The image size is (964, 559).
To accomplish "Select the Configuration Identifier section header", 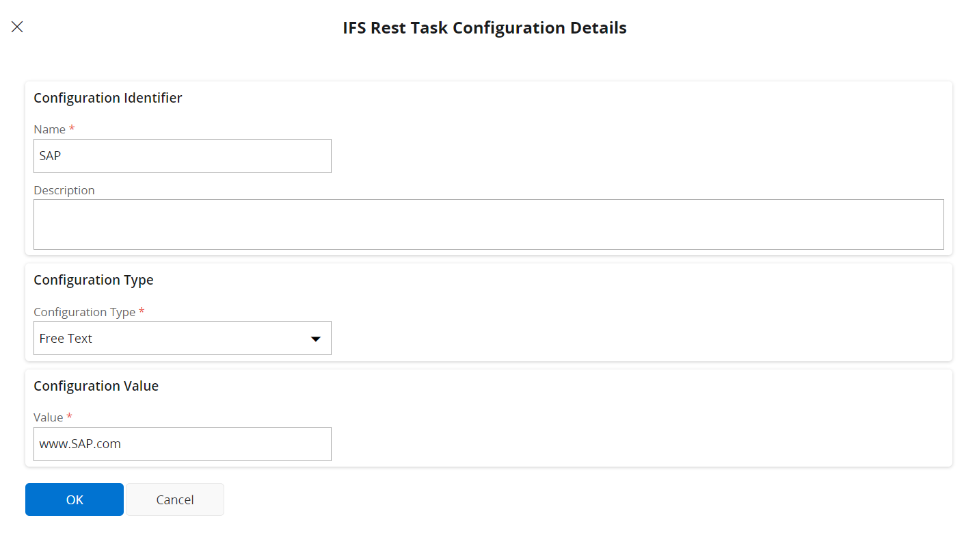I will pos(107,98).
